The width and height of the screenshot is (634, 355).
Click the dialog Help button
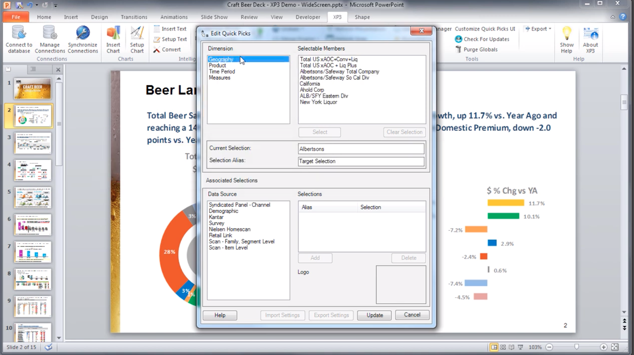220,315
